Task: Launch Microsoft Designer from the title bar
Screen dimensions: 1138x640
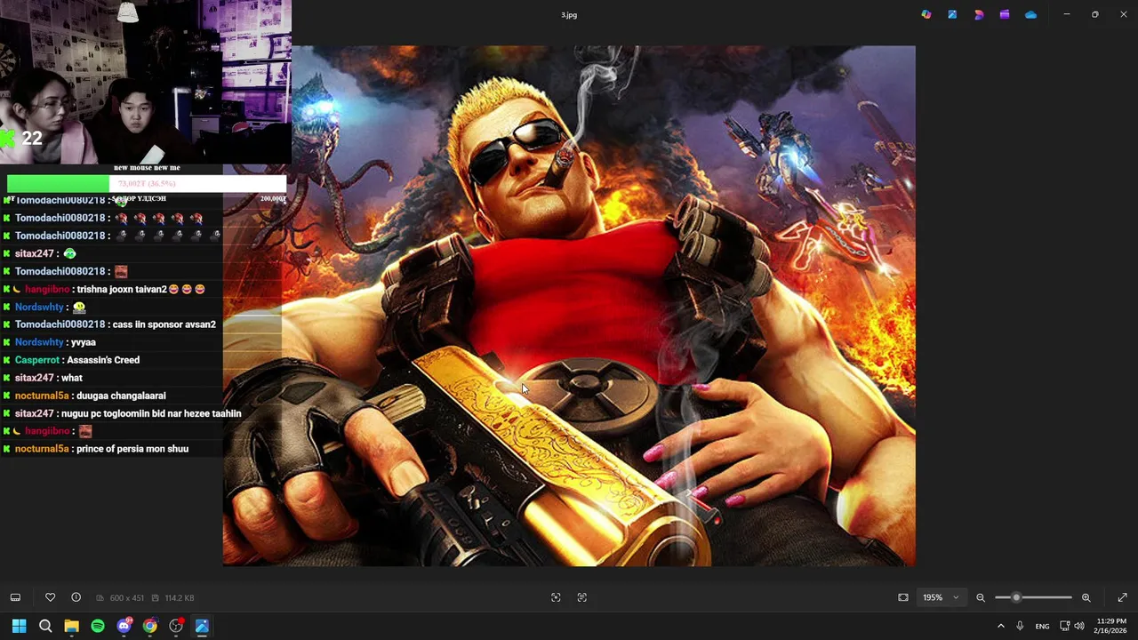Action: click(979, 14)
